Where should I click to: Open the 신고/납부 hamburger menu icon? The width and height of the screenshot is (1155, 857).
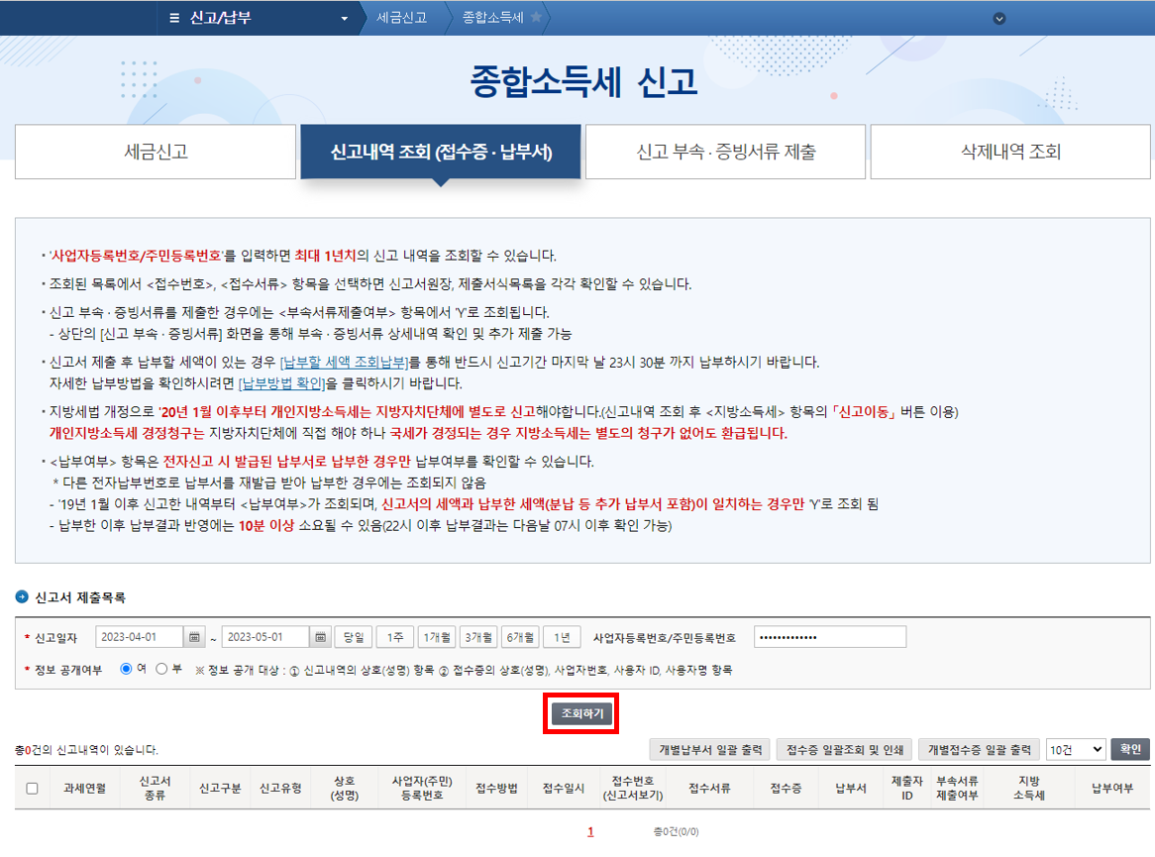(x=174, y=18)
